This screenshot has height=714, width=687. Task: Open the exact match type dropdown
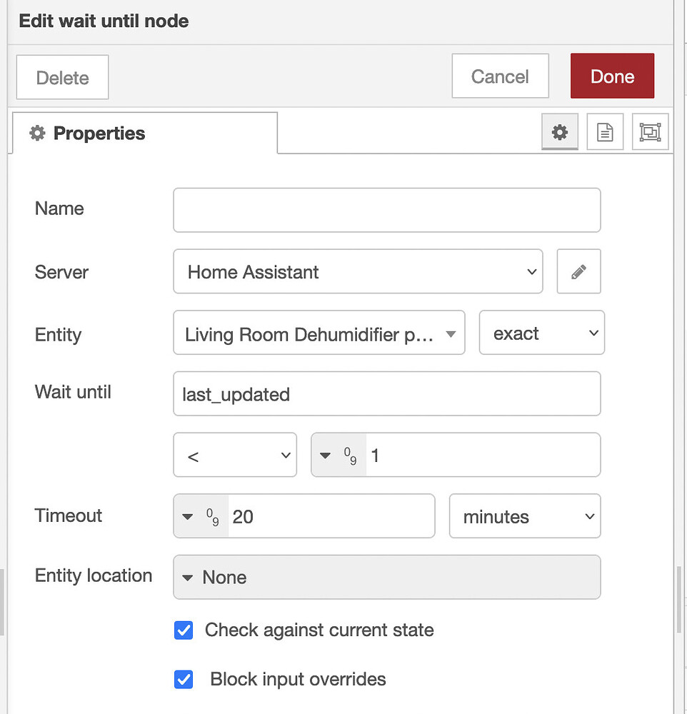coord(541,333)
